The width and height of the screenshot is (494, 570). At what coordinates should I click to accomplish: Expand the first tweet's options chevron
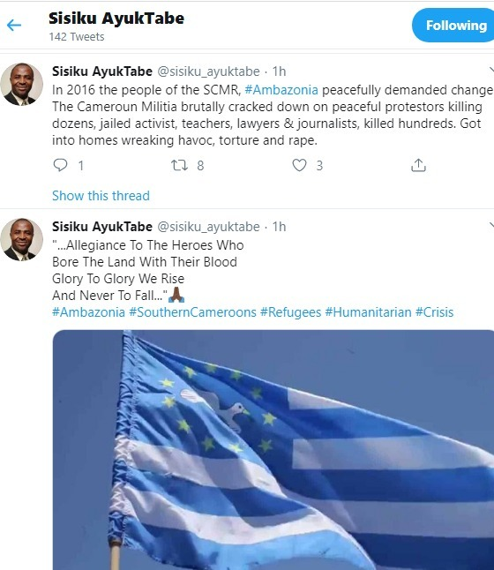(x=491, y=70)
